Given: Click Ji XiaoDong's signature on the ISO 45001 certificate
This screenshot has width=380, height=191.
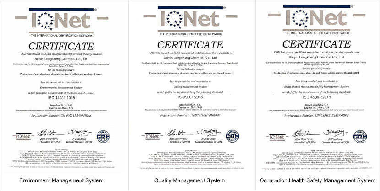Looking at the screenshot, I should coord(336,133).
